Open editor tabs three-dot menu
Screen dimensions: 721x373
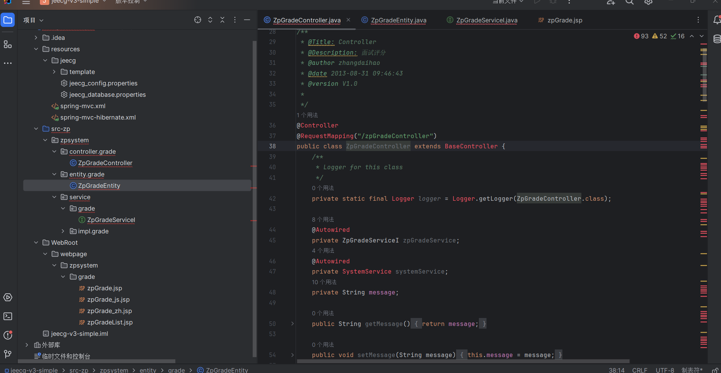coord(698,20)
